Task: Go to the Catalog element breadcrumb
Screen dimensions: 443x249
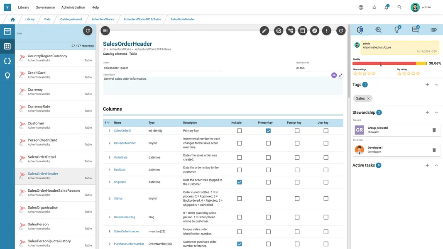Action: (71, 20)
